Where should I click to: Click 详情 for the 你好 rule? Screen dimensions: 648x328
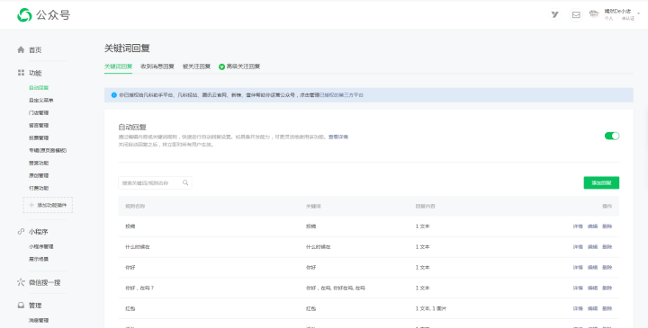578,268
